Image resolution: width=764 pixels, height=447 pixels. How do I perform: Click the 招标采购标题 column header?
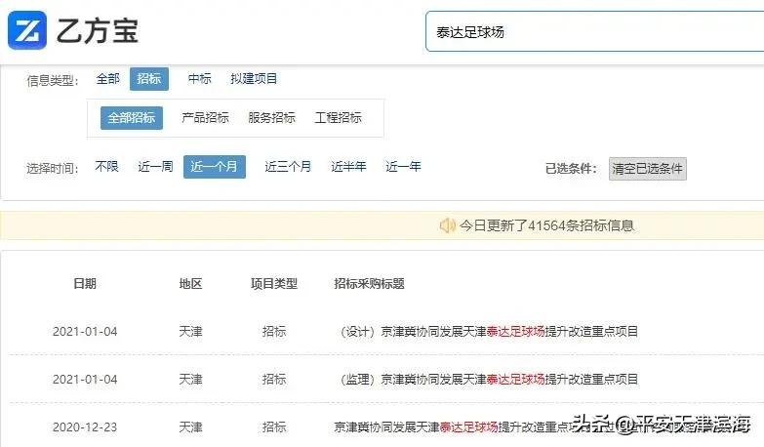click(x=369, y=284)
